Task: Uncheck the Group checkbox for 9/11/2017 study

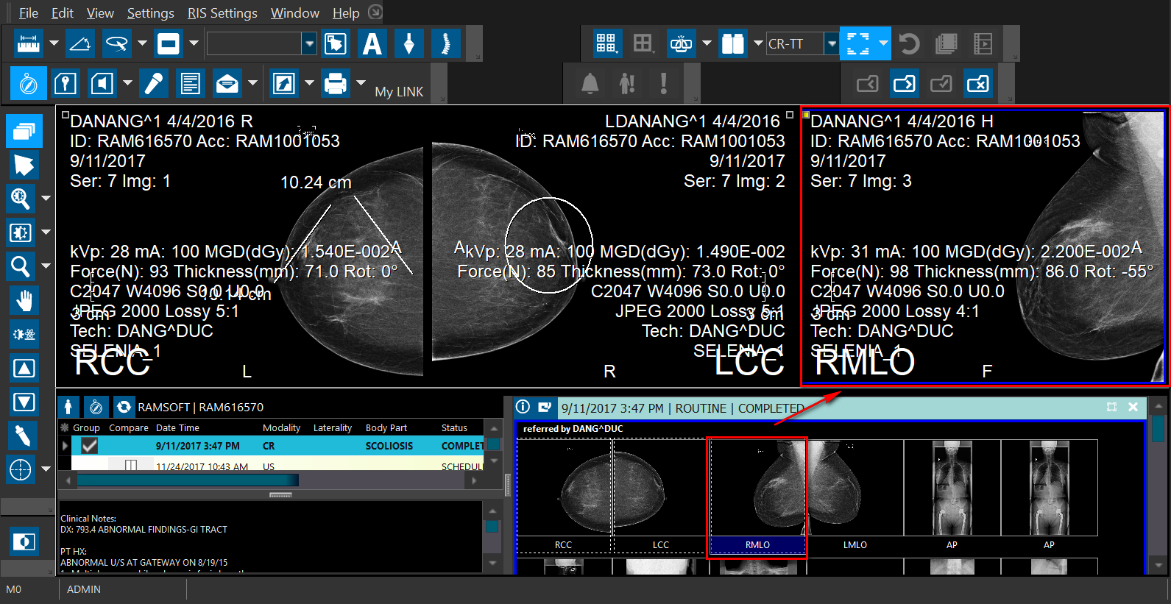Action: pyautogui.click(x=90, y=446)
